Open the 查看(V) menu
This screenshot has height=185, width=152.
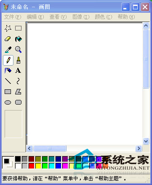[58, 17]
